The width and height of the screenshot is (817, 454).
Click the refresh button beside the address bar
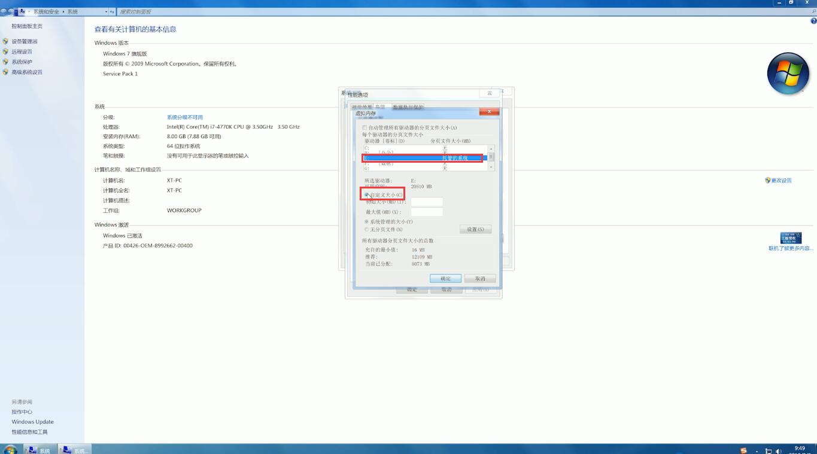pos(112,11)
